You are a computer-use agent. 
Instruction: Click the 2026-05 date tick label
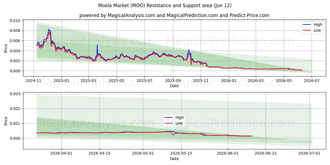pos(284,81)
